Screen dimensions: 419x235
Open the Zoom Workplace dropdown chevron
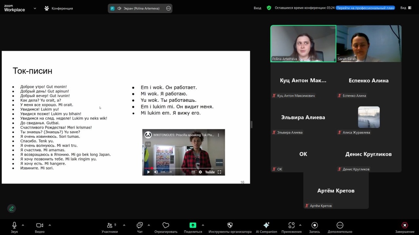(x=35, y=8)
